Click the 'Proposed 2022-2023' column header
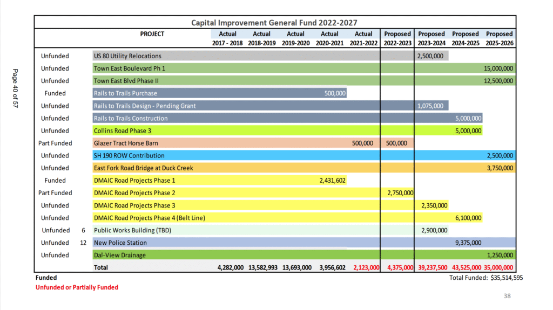The width and height of the screenshot is (553, 310). click(397, 38)
